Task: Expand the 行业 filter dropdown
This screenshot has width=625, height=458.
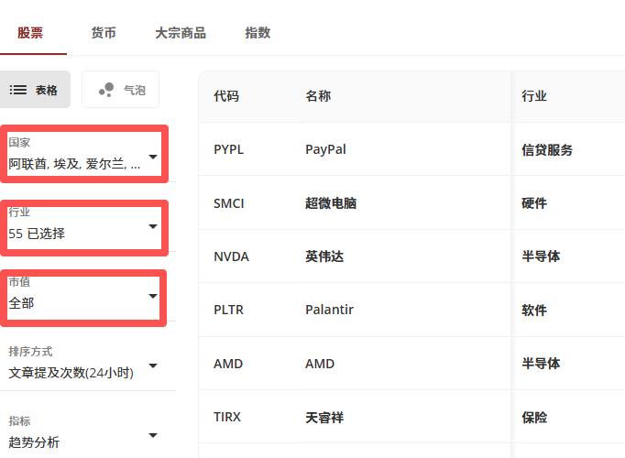Action: click(84, 225)
